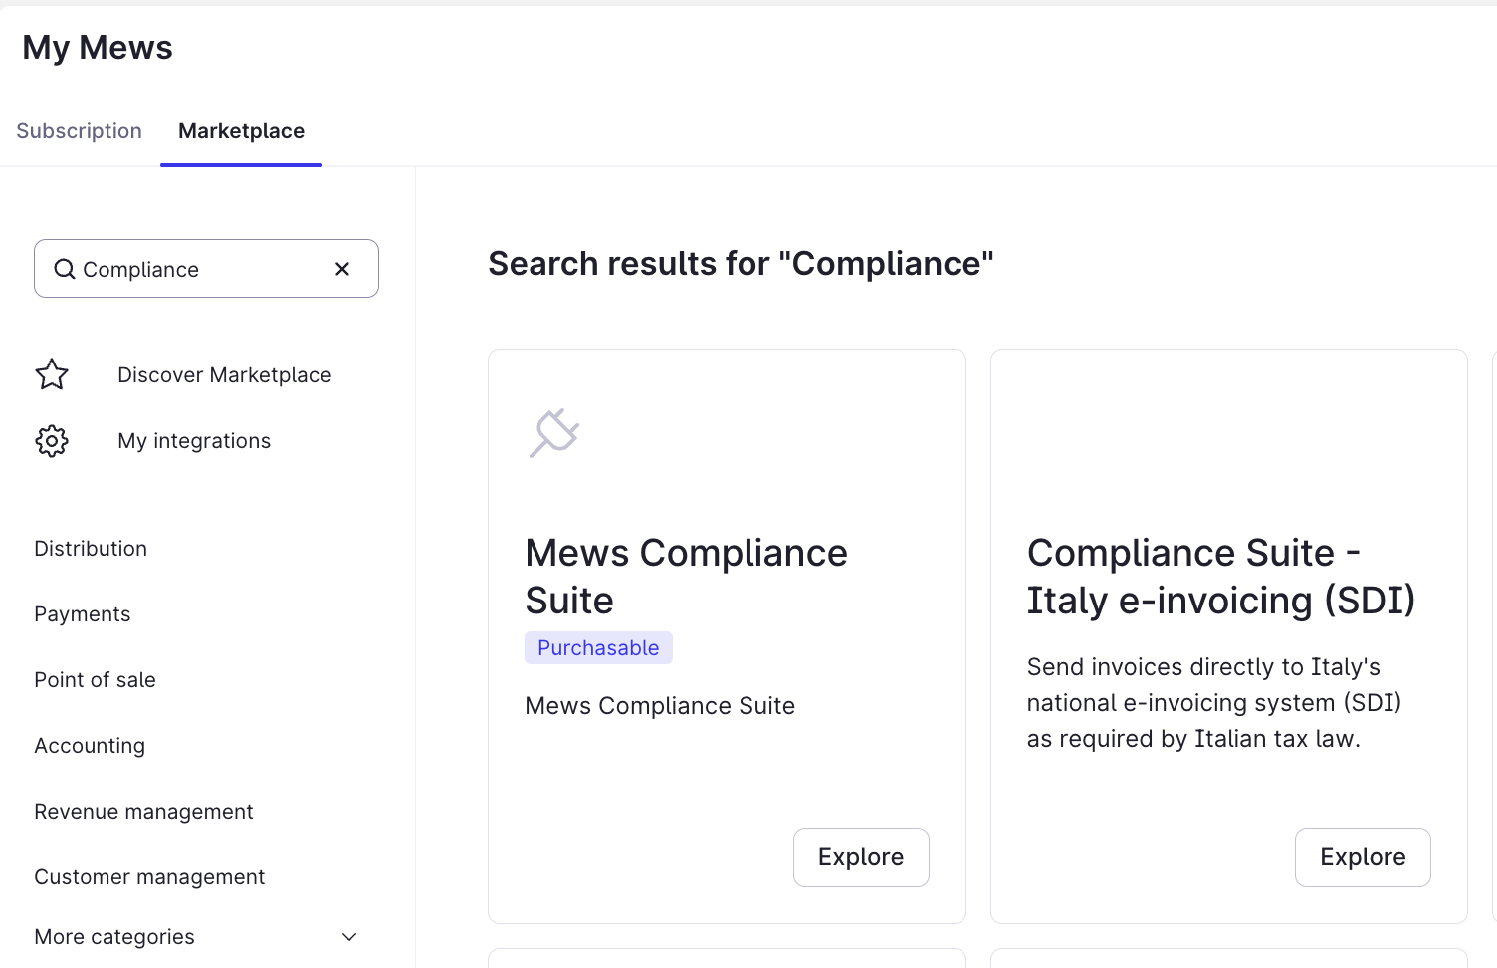The width and height of the screenshot is (1497, 968).
Task: Click the Mews Compliance Suite description line
Action: point(660,706)
